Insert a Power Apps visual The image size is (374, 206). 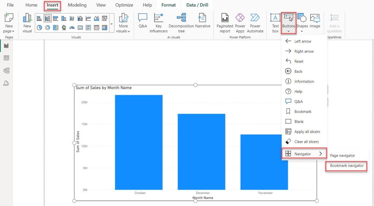click(x=240, y=23)
